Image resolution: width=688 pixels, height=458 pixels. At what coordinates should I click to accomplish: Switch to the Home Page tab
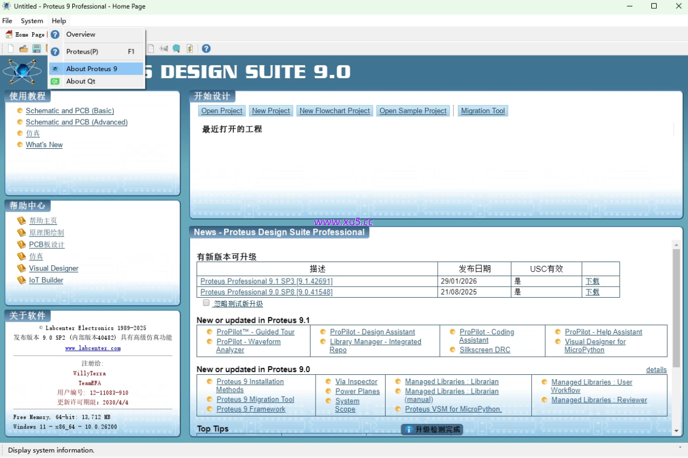click(25, 34)
